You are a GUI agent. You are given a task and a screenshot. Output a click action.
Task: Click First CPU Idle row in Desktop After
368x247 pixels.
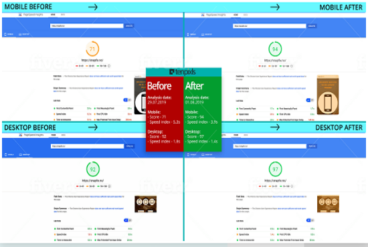click(296, 234)
